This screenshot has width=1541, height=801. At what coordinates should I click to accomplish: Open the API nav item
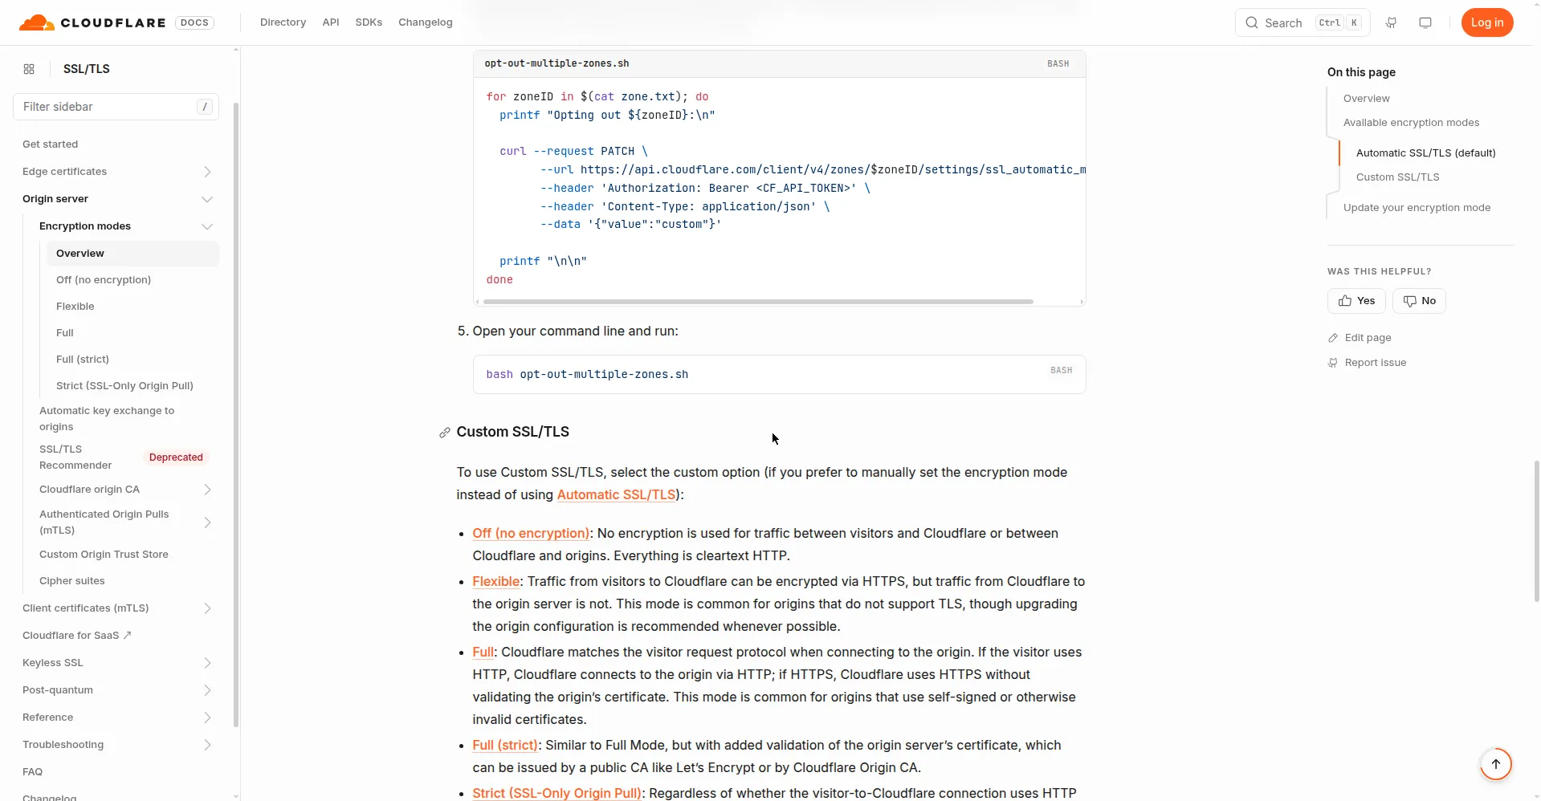click(x=331, y=22)
